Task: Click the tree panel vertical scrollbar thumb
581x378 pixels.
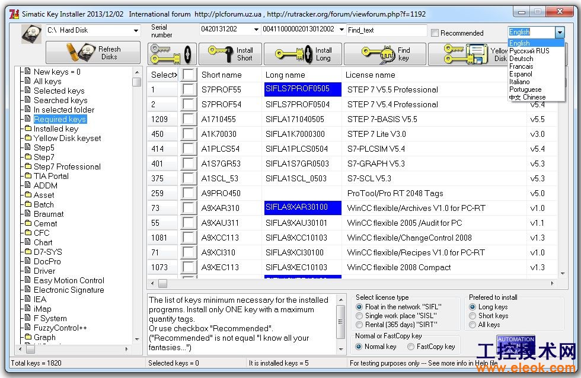Action: (x=136, y=82)
